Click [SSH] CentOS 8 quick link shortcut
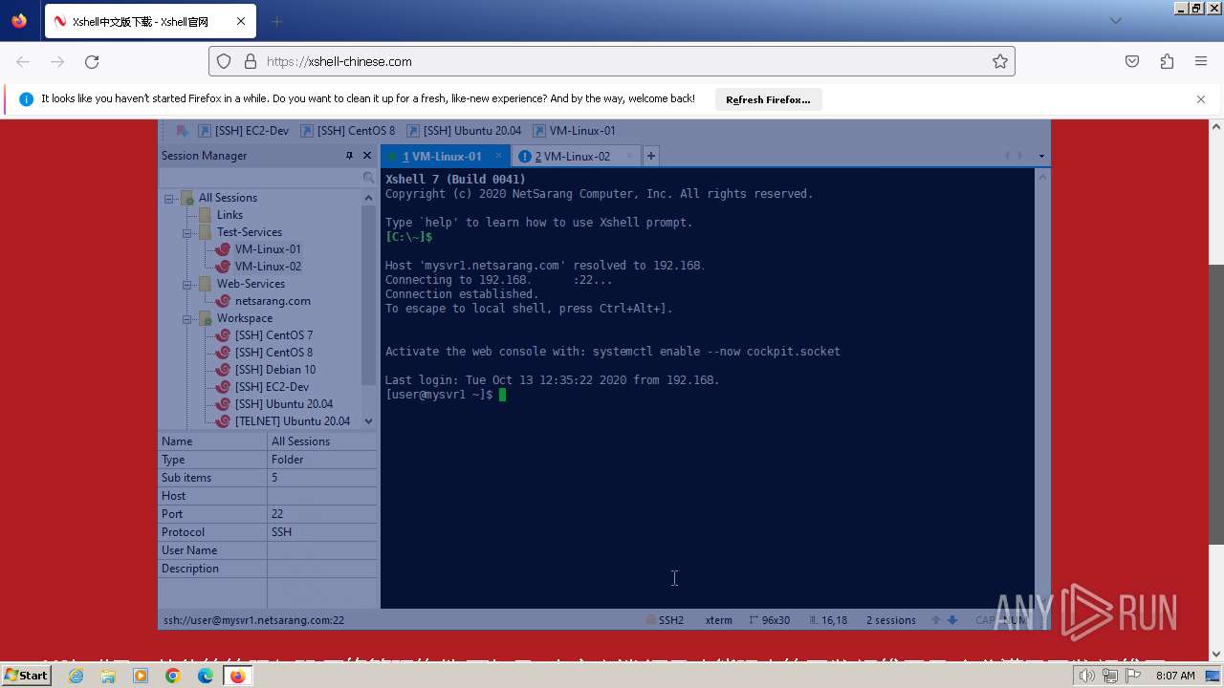The width and height of the screenshot is (1224, 688). [x=348, y=131]
